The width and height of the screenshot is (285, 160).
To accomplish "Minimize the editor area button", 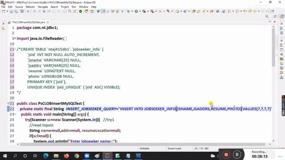I will pos(270,22).
